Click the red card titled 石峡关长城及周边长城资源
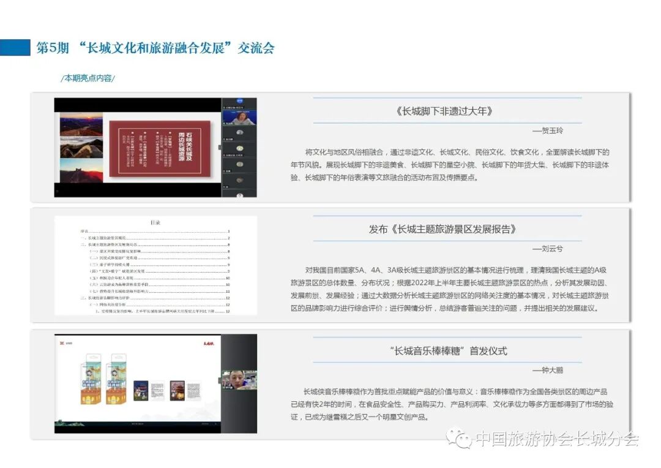Viewport: 661px width, 468px height. pos(160,148)
